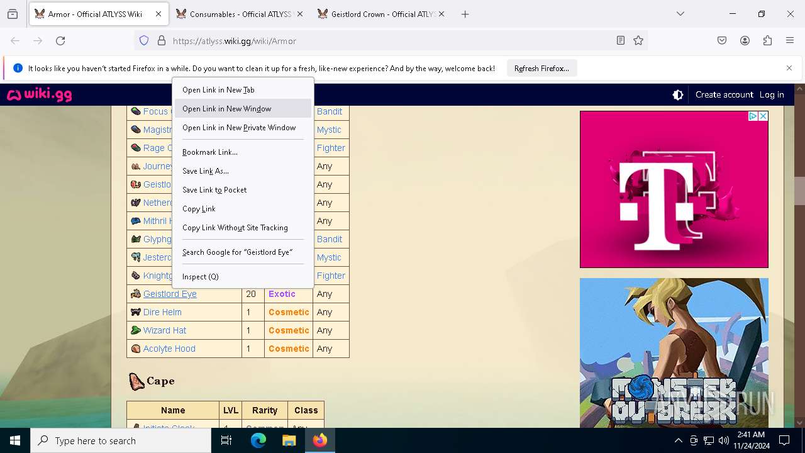This screenshot has height=453, width=805.
Task: Select Copy Link menu entry
Action: coord(243,209)
